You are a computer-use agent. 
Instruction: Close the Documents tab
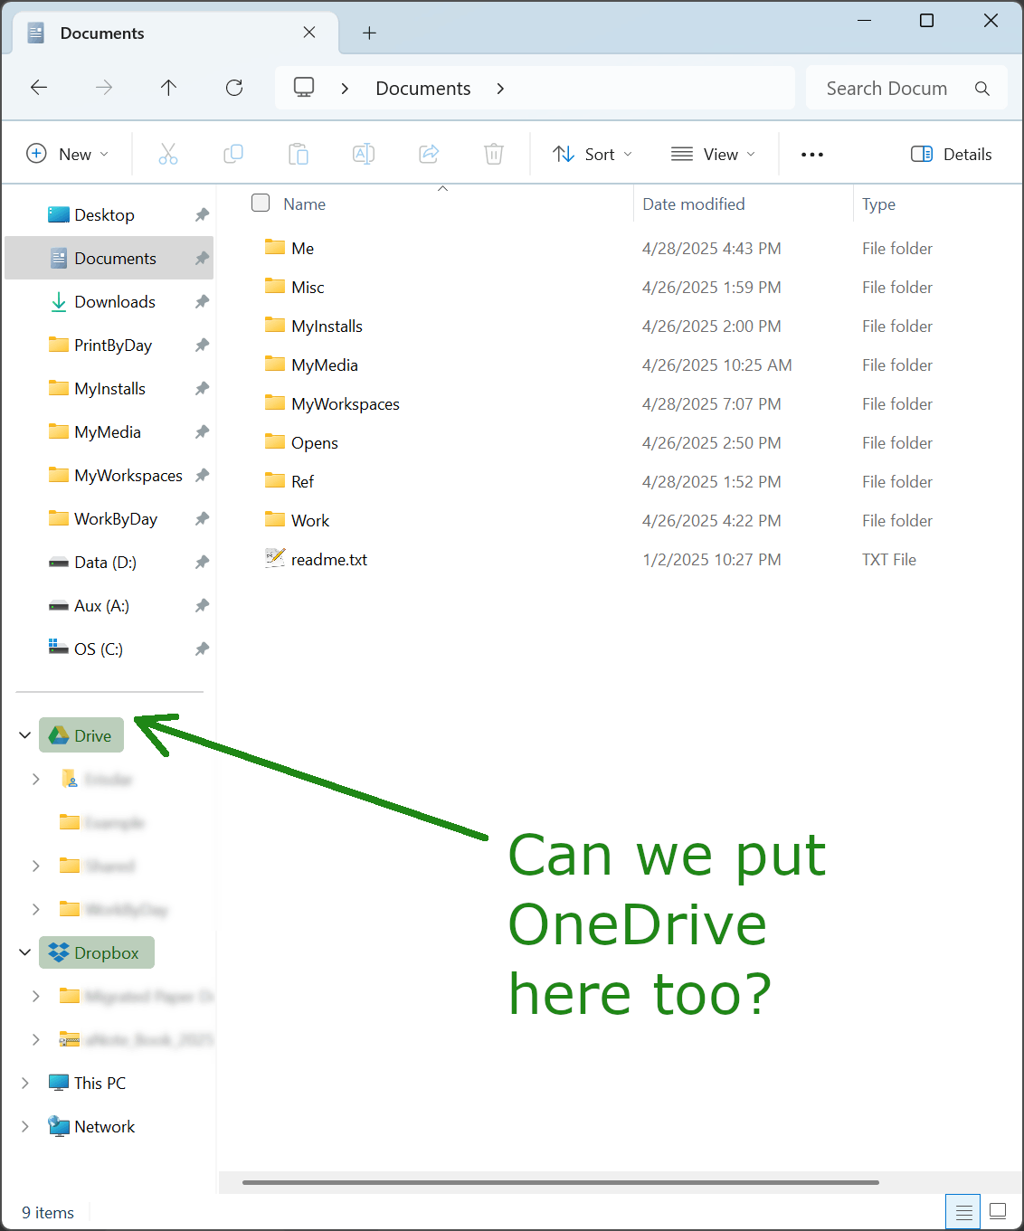[x=309, y=33]
